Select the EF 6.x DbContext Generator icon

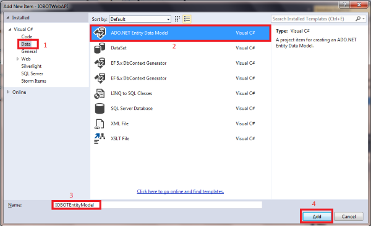100,78
